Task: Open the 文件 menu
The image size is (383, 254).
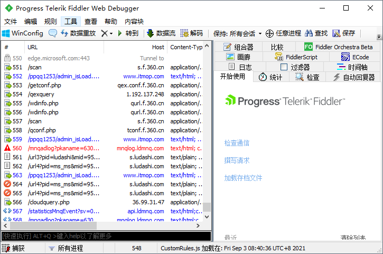Action: click(11, 22)
